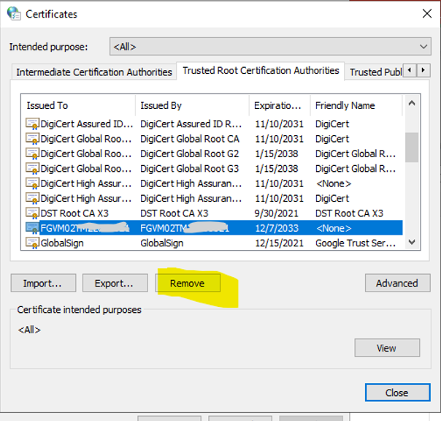Select DST Root CA X3 in Issued To
441x421 pixels.
click(74, 213)
